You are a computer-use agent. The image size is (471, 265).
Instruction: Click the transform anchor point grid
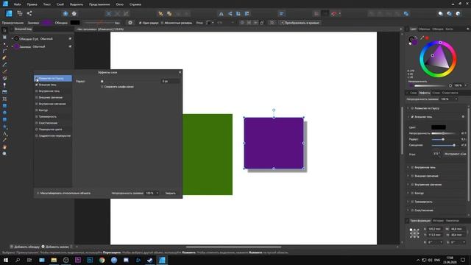tap(414, 233)
